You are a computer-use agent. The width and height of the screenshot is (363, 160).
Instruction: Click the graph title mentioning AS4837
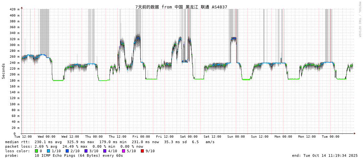click(181, 7)
